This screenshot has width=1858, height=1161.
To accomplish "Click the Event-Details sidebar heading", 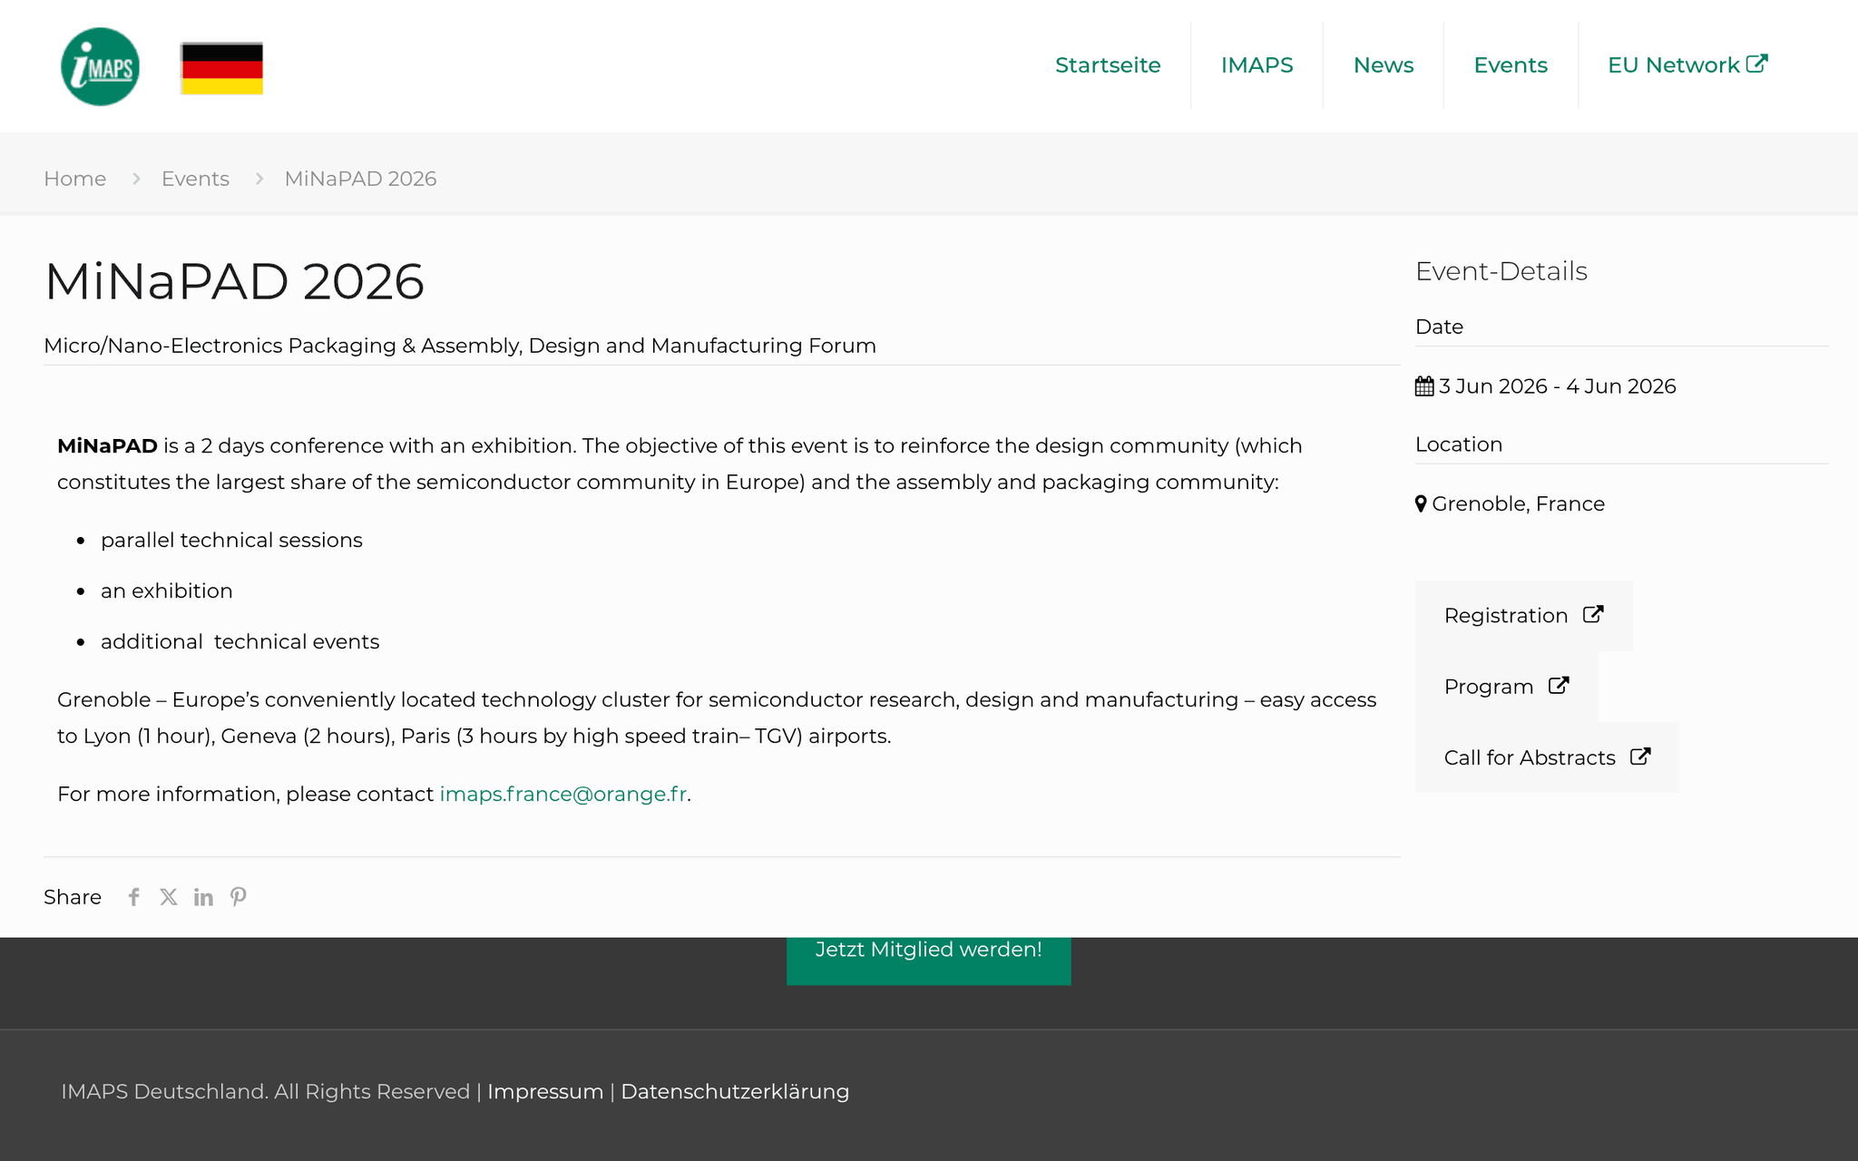I will (x=1501, y=271).
